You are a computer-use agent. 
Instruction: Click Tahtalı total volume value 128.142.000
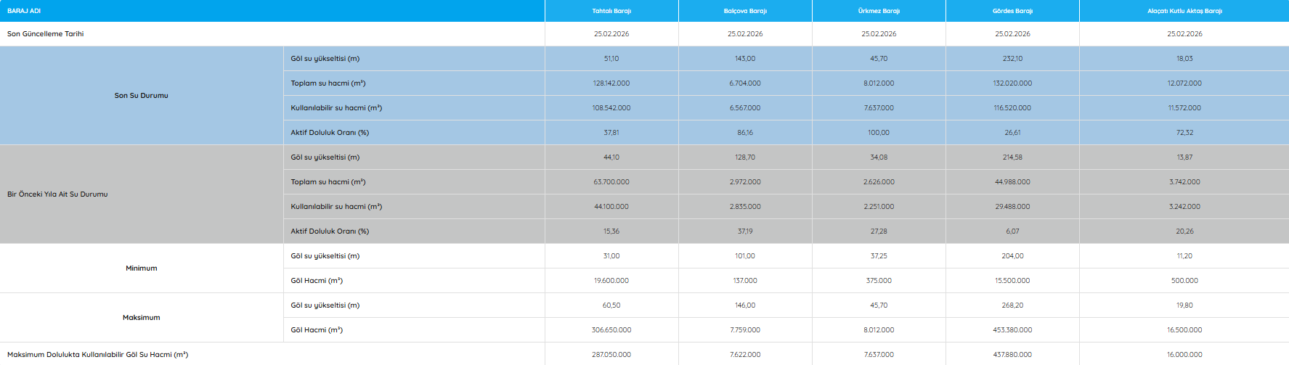pyautogui.click(x=611, y=83)
